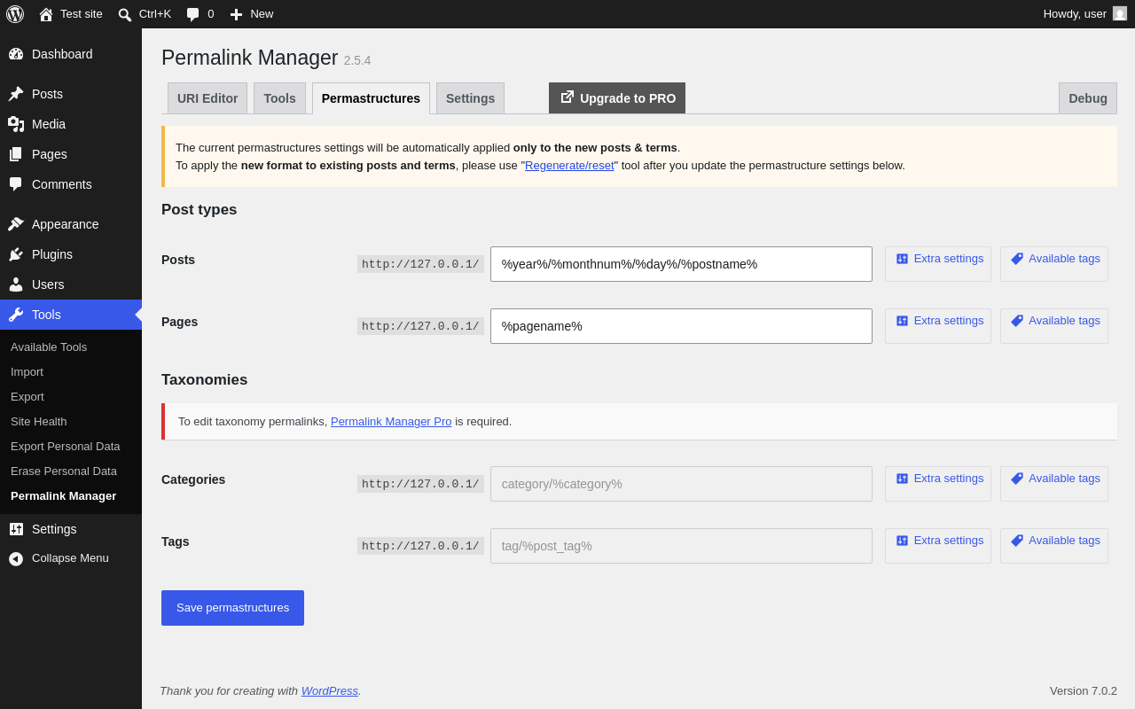Screen dimensions: 1135x709
Task: Show Available tags for Categories
Action: (1054, 484)
